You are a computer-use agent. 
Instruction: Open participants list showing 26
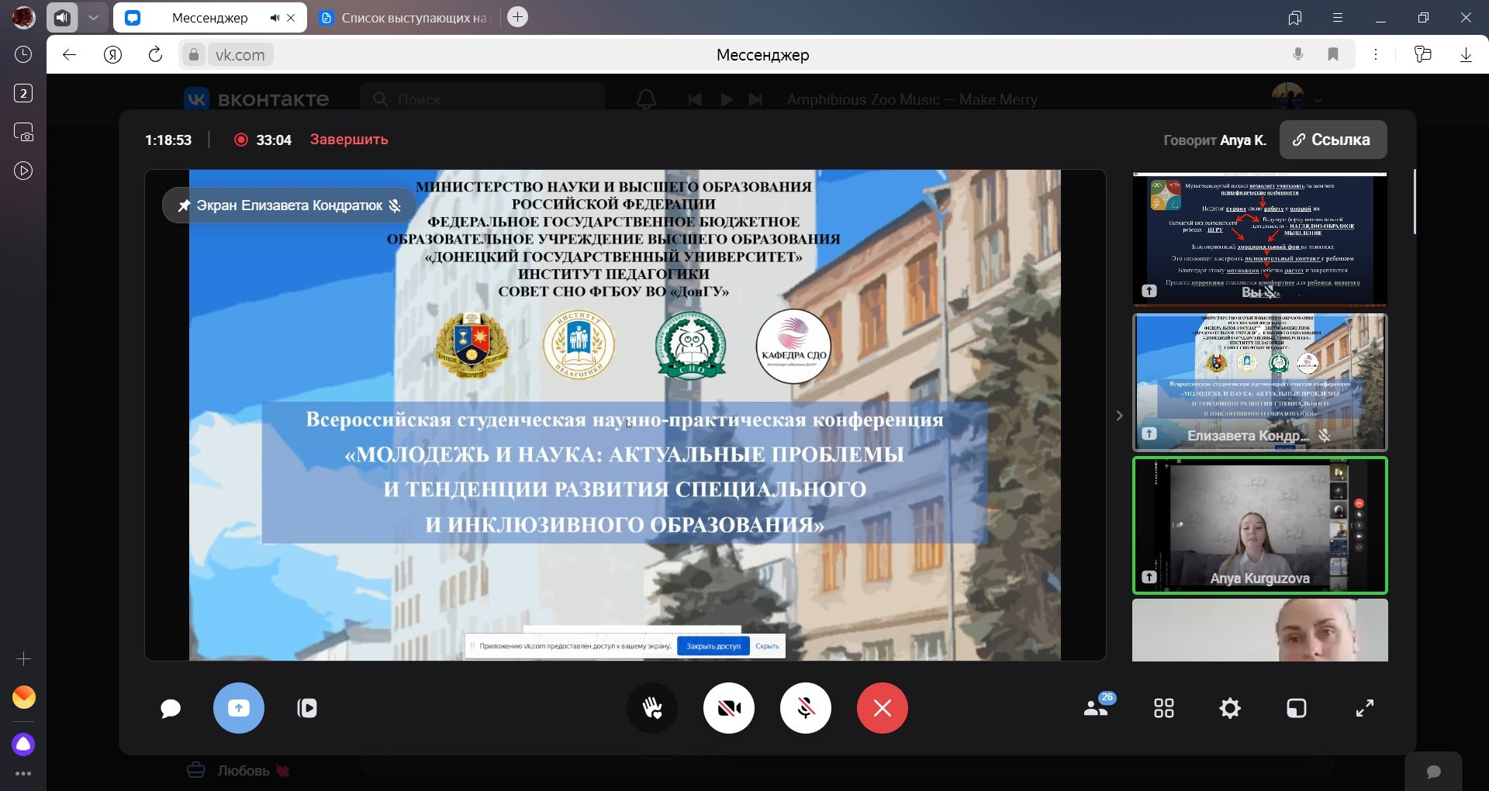point(1098,706)
